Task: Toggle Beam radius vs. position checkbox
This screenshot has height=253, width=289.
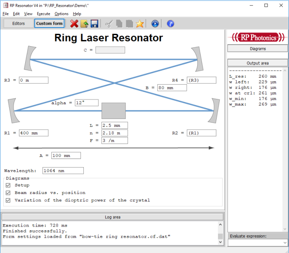Action: (8, 193)
